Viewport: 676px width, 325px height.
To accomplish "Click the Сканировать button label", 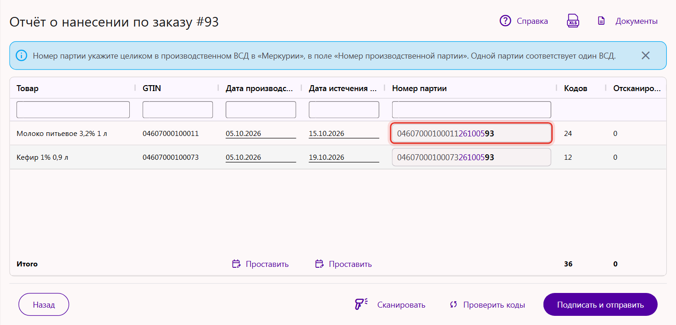I will 401,305.
